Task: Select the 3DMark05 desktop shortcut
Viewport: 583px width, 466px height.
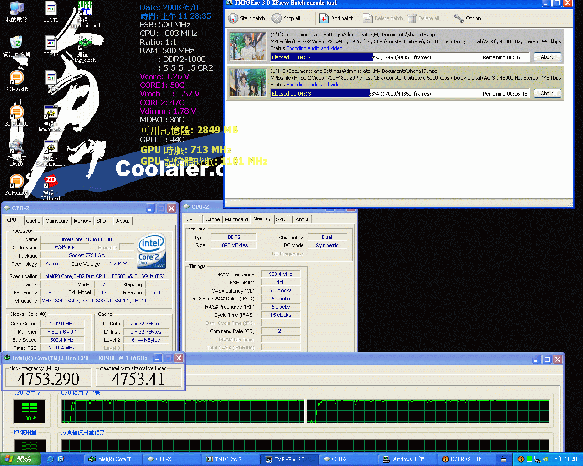Action: pyautogui.click(x=16, y=77)
